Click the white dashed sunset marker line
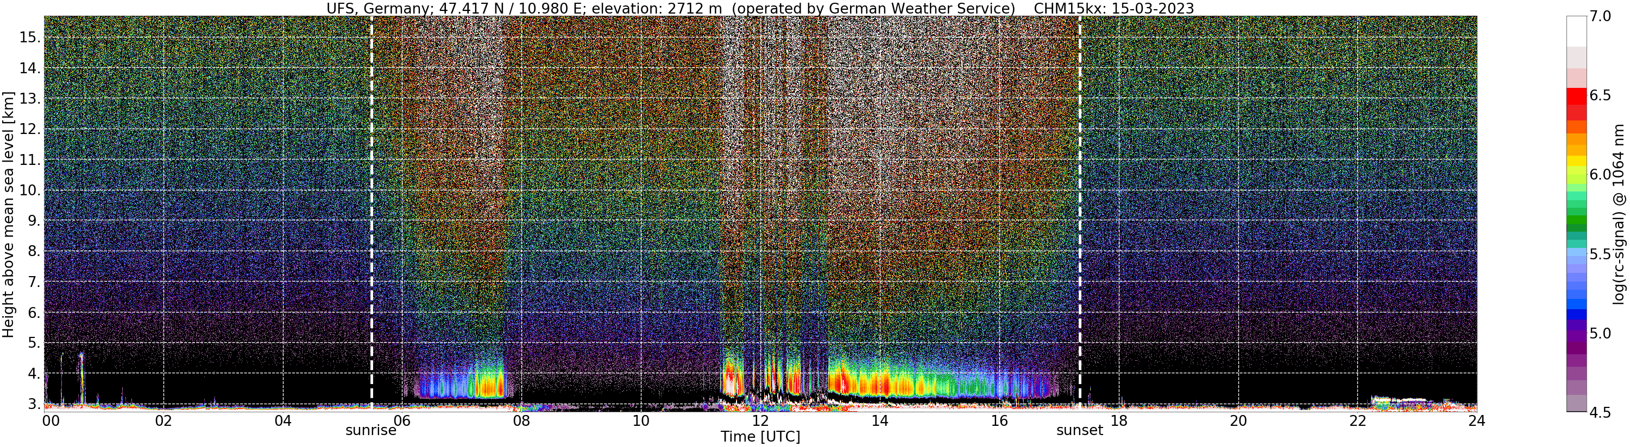The height and width of the screenshot is (447, 1630). (1079, 214)
